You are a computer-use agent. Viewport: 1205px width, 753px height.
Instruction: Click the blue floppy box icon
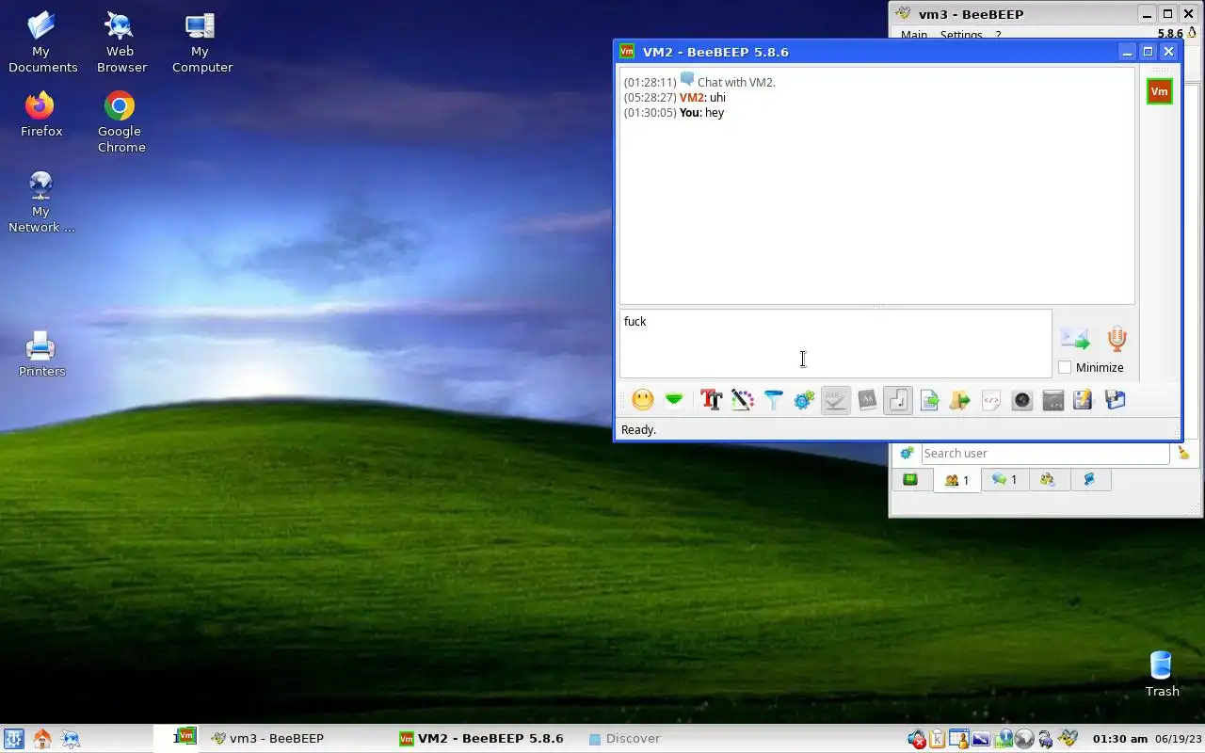coord(1116,400)
